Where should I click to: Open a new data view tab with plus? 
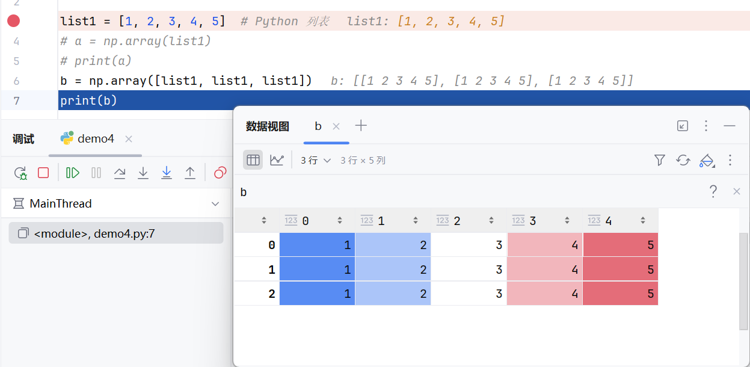pos(360,126)
